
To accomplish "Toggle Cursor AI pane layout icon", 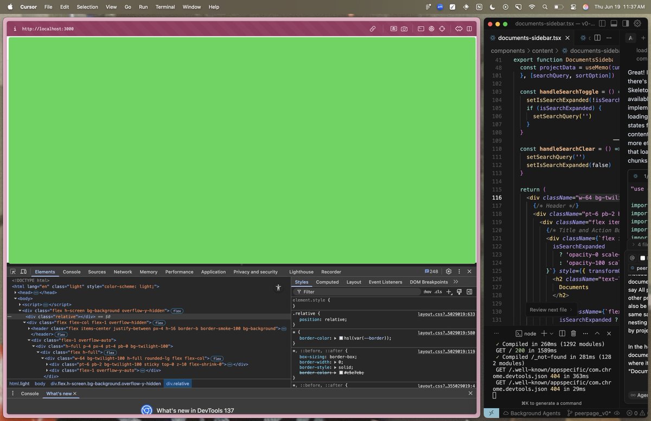I will [626, 23].
